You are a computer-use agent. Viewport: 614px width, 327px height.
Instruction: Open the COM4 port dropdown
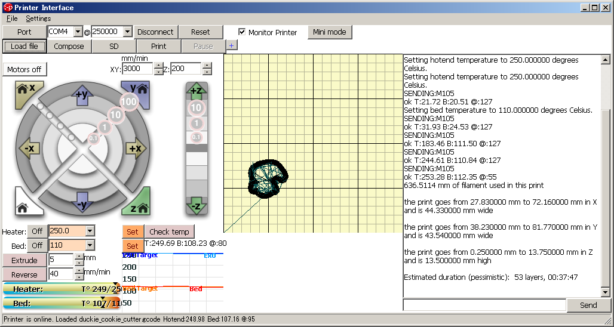78,32
